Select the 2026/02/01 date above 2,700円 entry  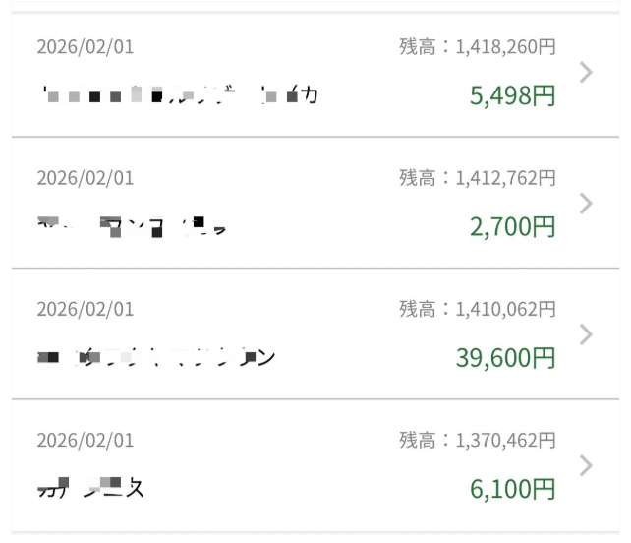[x=86, y=178]
